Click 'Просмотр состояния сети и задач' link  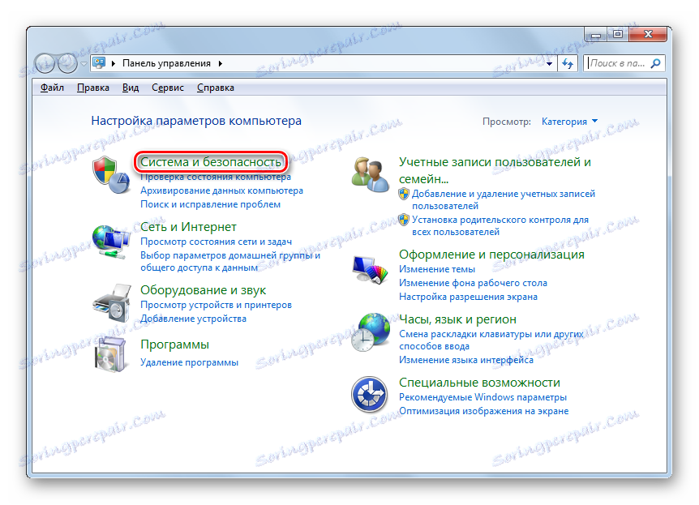pyautogui.click(x=217, y=242)
